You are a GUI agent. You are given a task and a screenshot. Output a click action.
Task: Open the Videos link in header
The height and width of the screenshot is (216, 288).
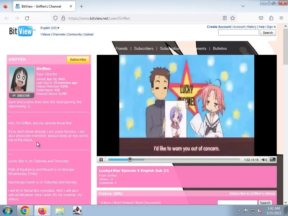(x=45, y=34)
